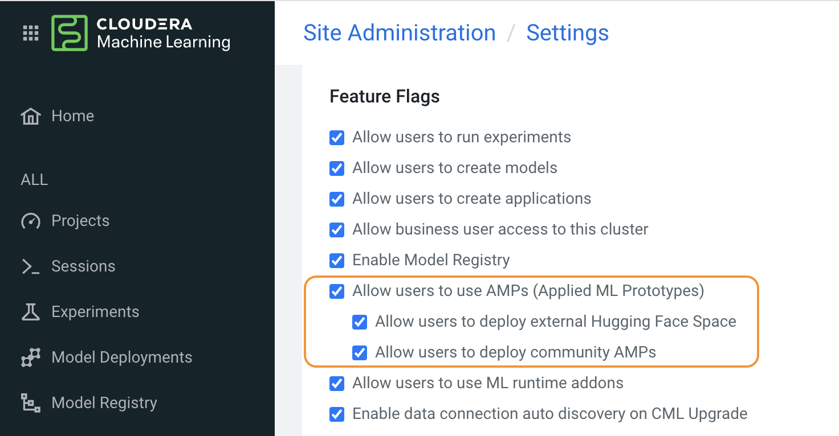This screenshot has height=436, width=839.
Task: Click the Projects gauge icon
Action: (x=30, y=220)
